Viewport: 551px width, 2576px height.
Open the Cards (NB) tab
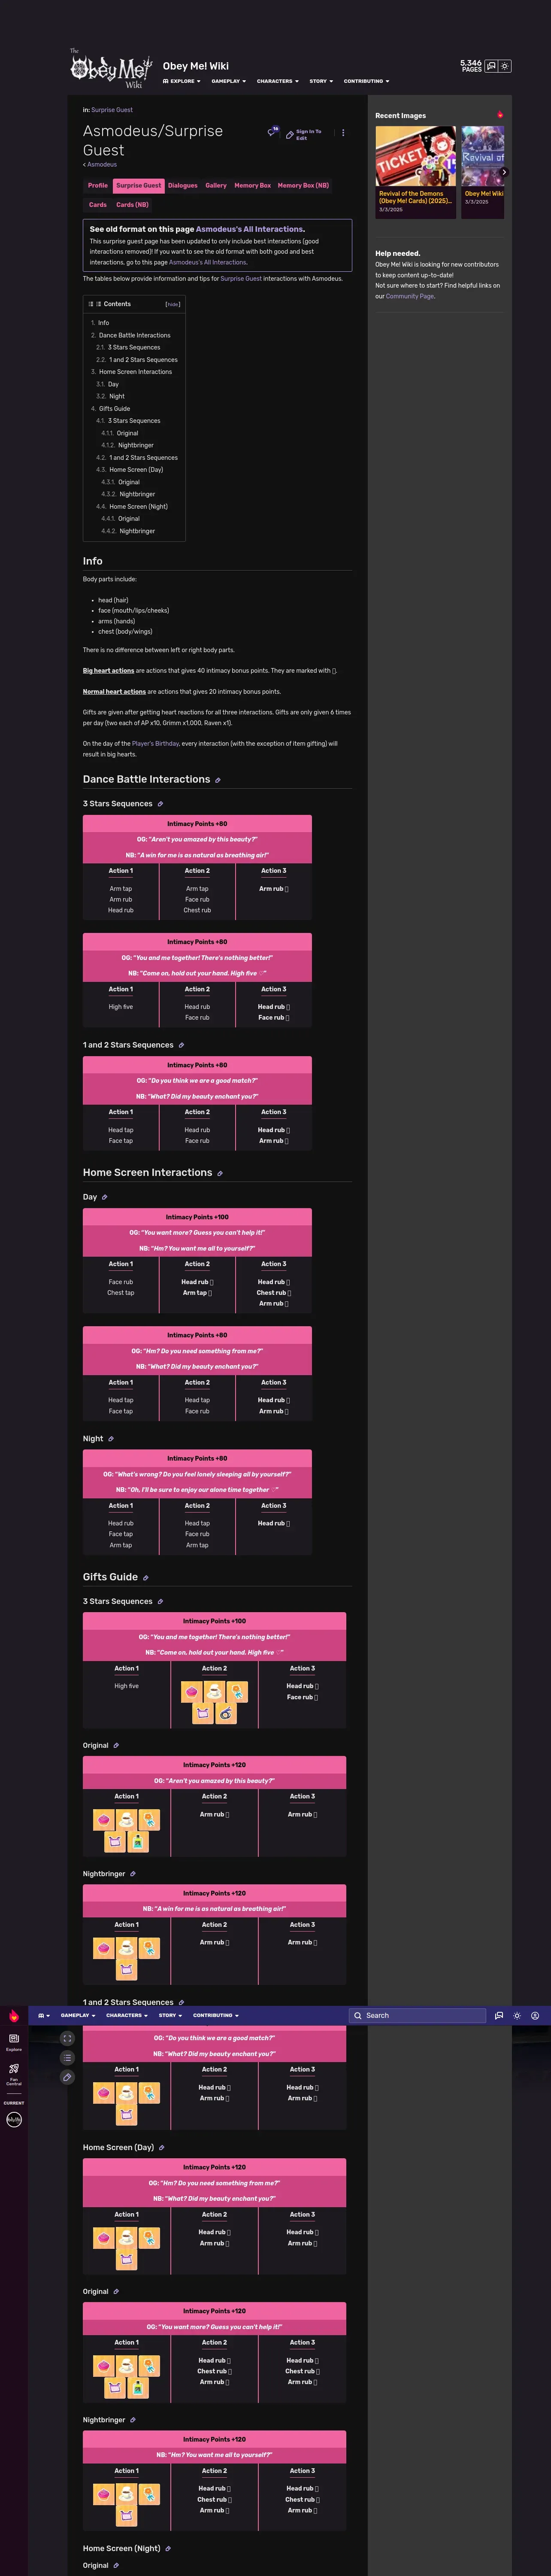pyautogui.click(x=132, y=205)
